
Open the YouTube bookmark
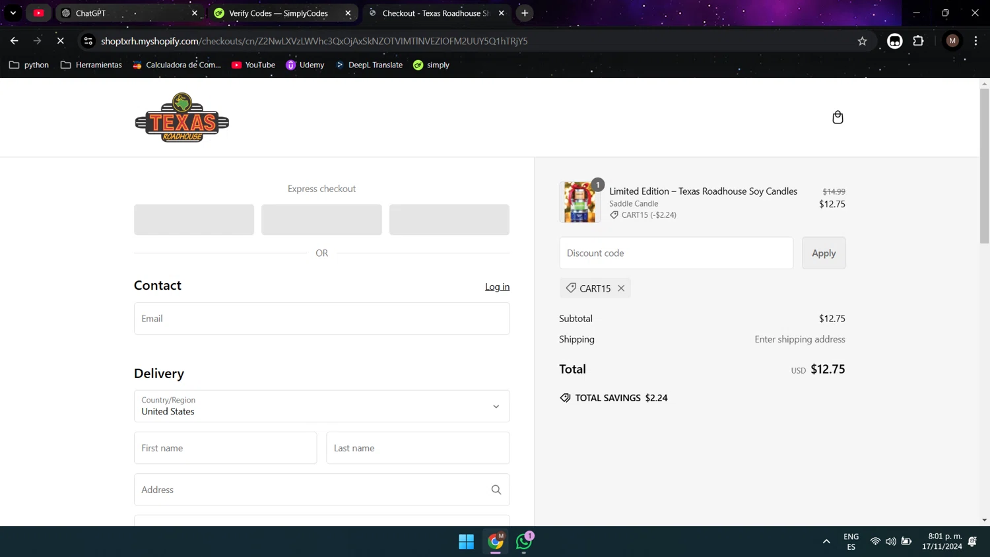253,65
